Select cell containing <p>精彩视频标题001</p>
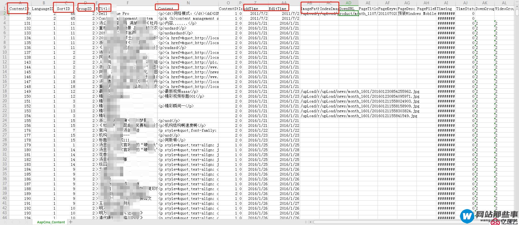Image resolution: width=519 pixels, height=225 pixels. pyautogui.click(x=188, y=96)
